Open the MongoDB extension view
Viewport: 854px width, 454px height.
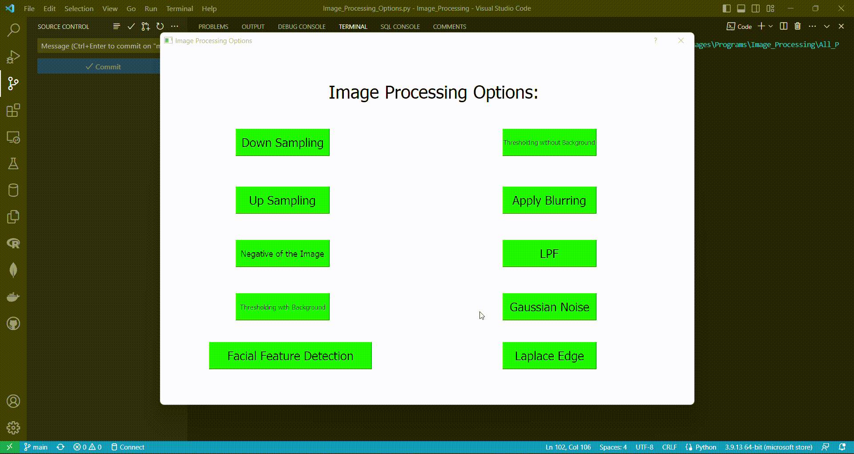(x=13, y=270)
